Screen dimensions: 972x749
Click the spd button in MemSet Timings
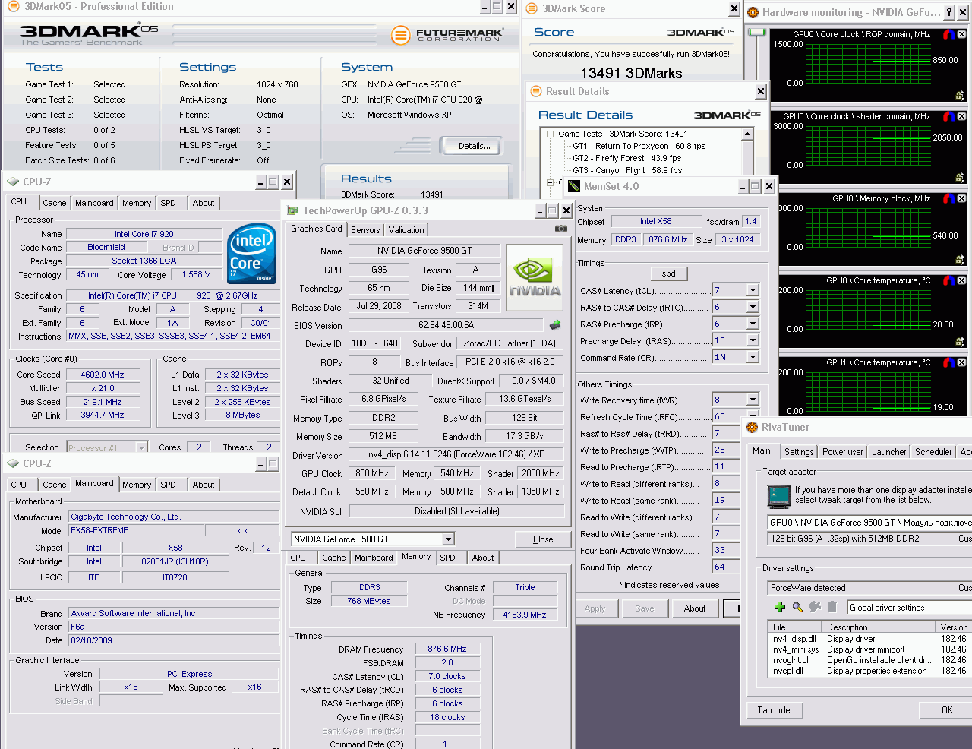(669, 273)
